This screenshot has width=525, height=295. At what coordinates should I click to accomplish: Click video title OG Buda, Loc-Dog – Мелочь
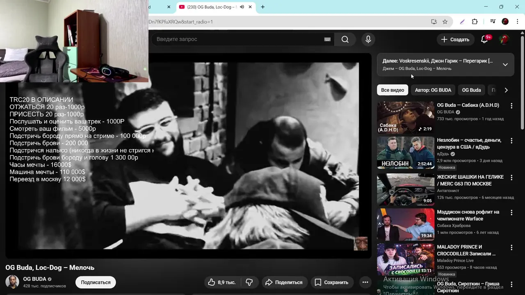(x=50, y=268)
